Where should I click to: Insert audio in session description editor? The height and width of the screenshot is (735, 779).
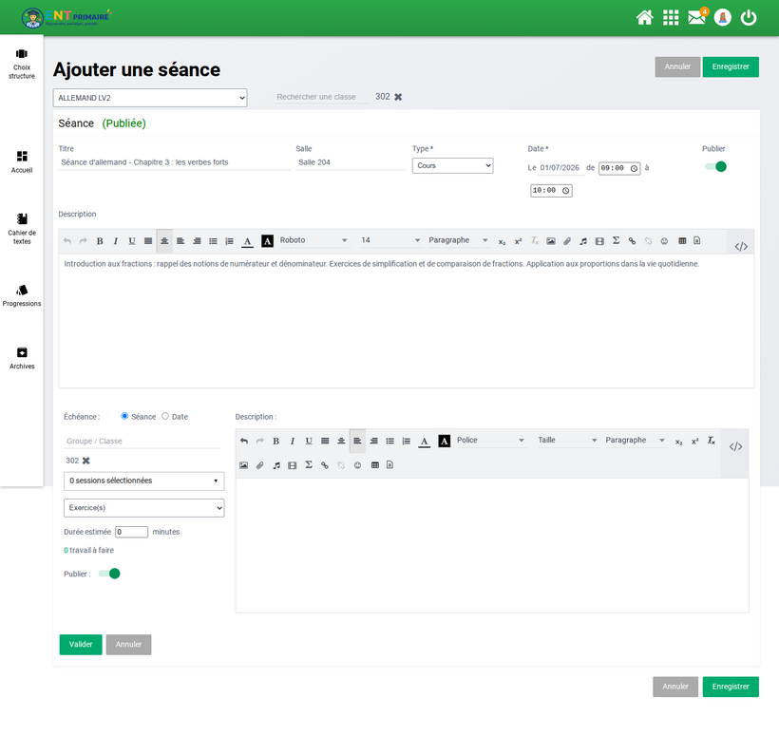[583, 241]
